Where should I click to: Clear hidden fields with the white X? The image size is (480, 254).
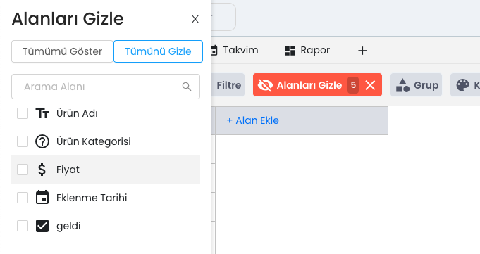370,85
